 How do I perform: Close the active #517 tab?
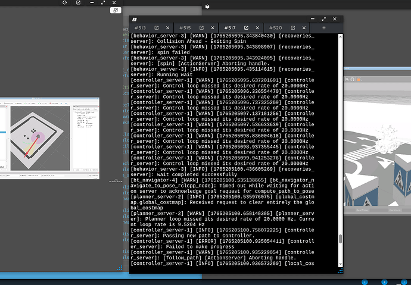(258, 28)
